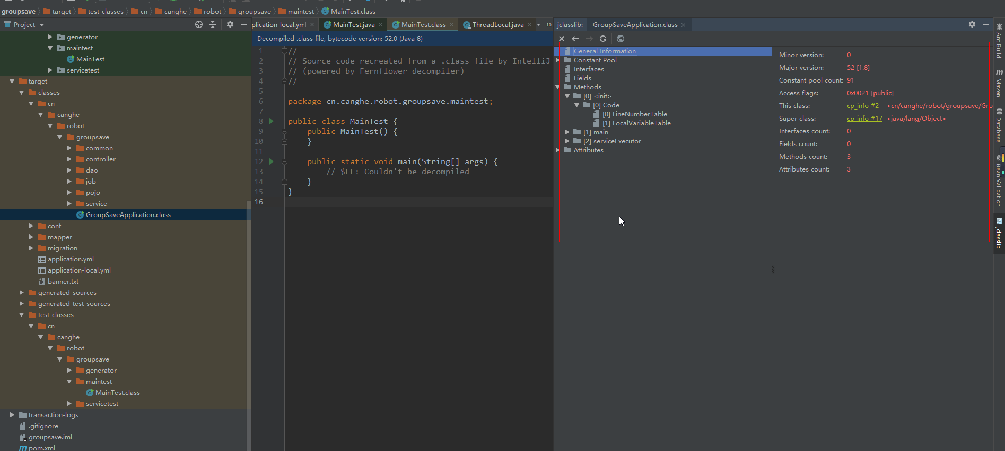The height and width of the screenshot is (451, 1005).
Task: Fold the header comment block in editor
Action: coord(284,51)
